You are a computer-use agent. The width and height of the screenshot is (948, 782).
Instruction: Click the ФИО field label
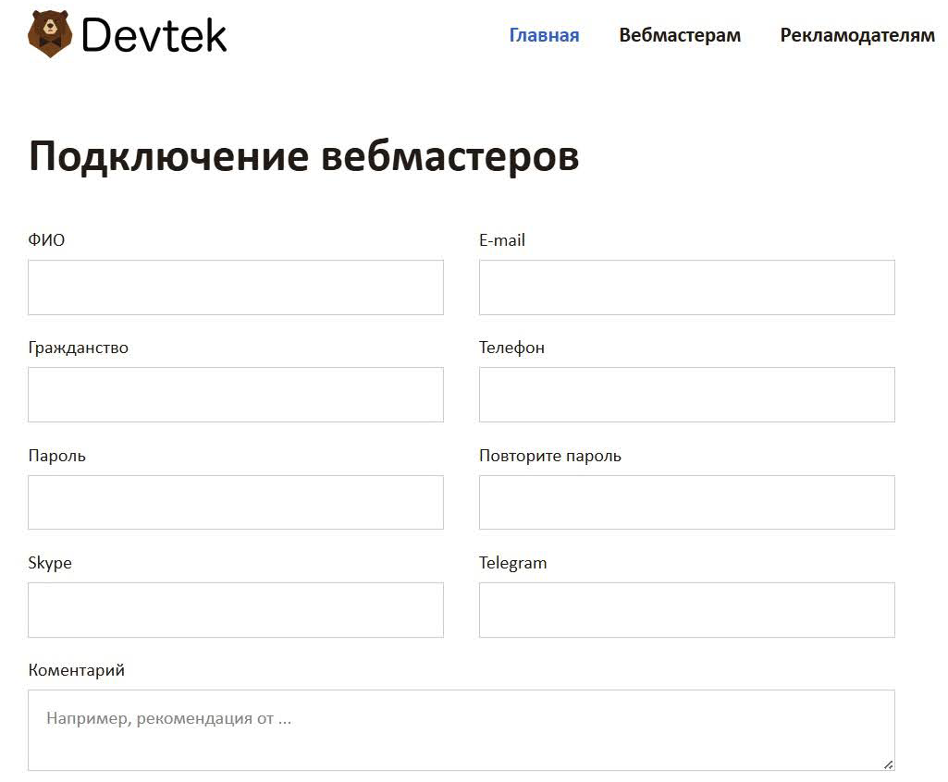(46, 239)
